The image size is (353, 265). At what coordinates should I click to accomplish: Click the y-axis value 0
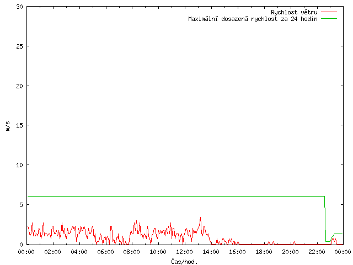[x=22, y=245]
